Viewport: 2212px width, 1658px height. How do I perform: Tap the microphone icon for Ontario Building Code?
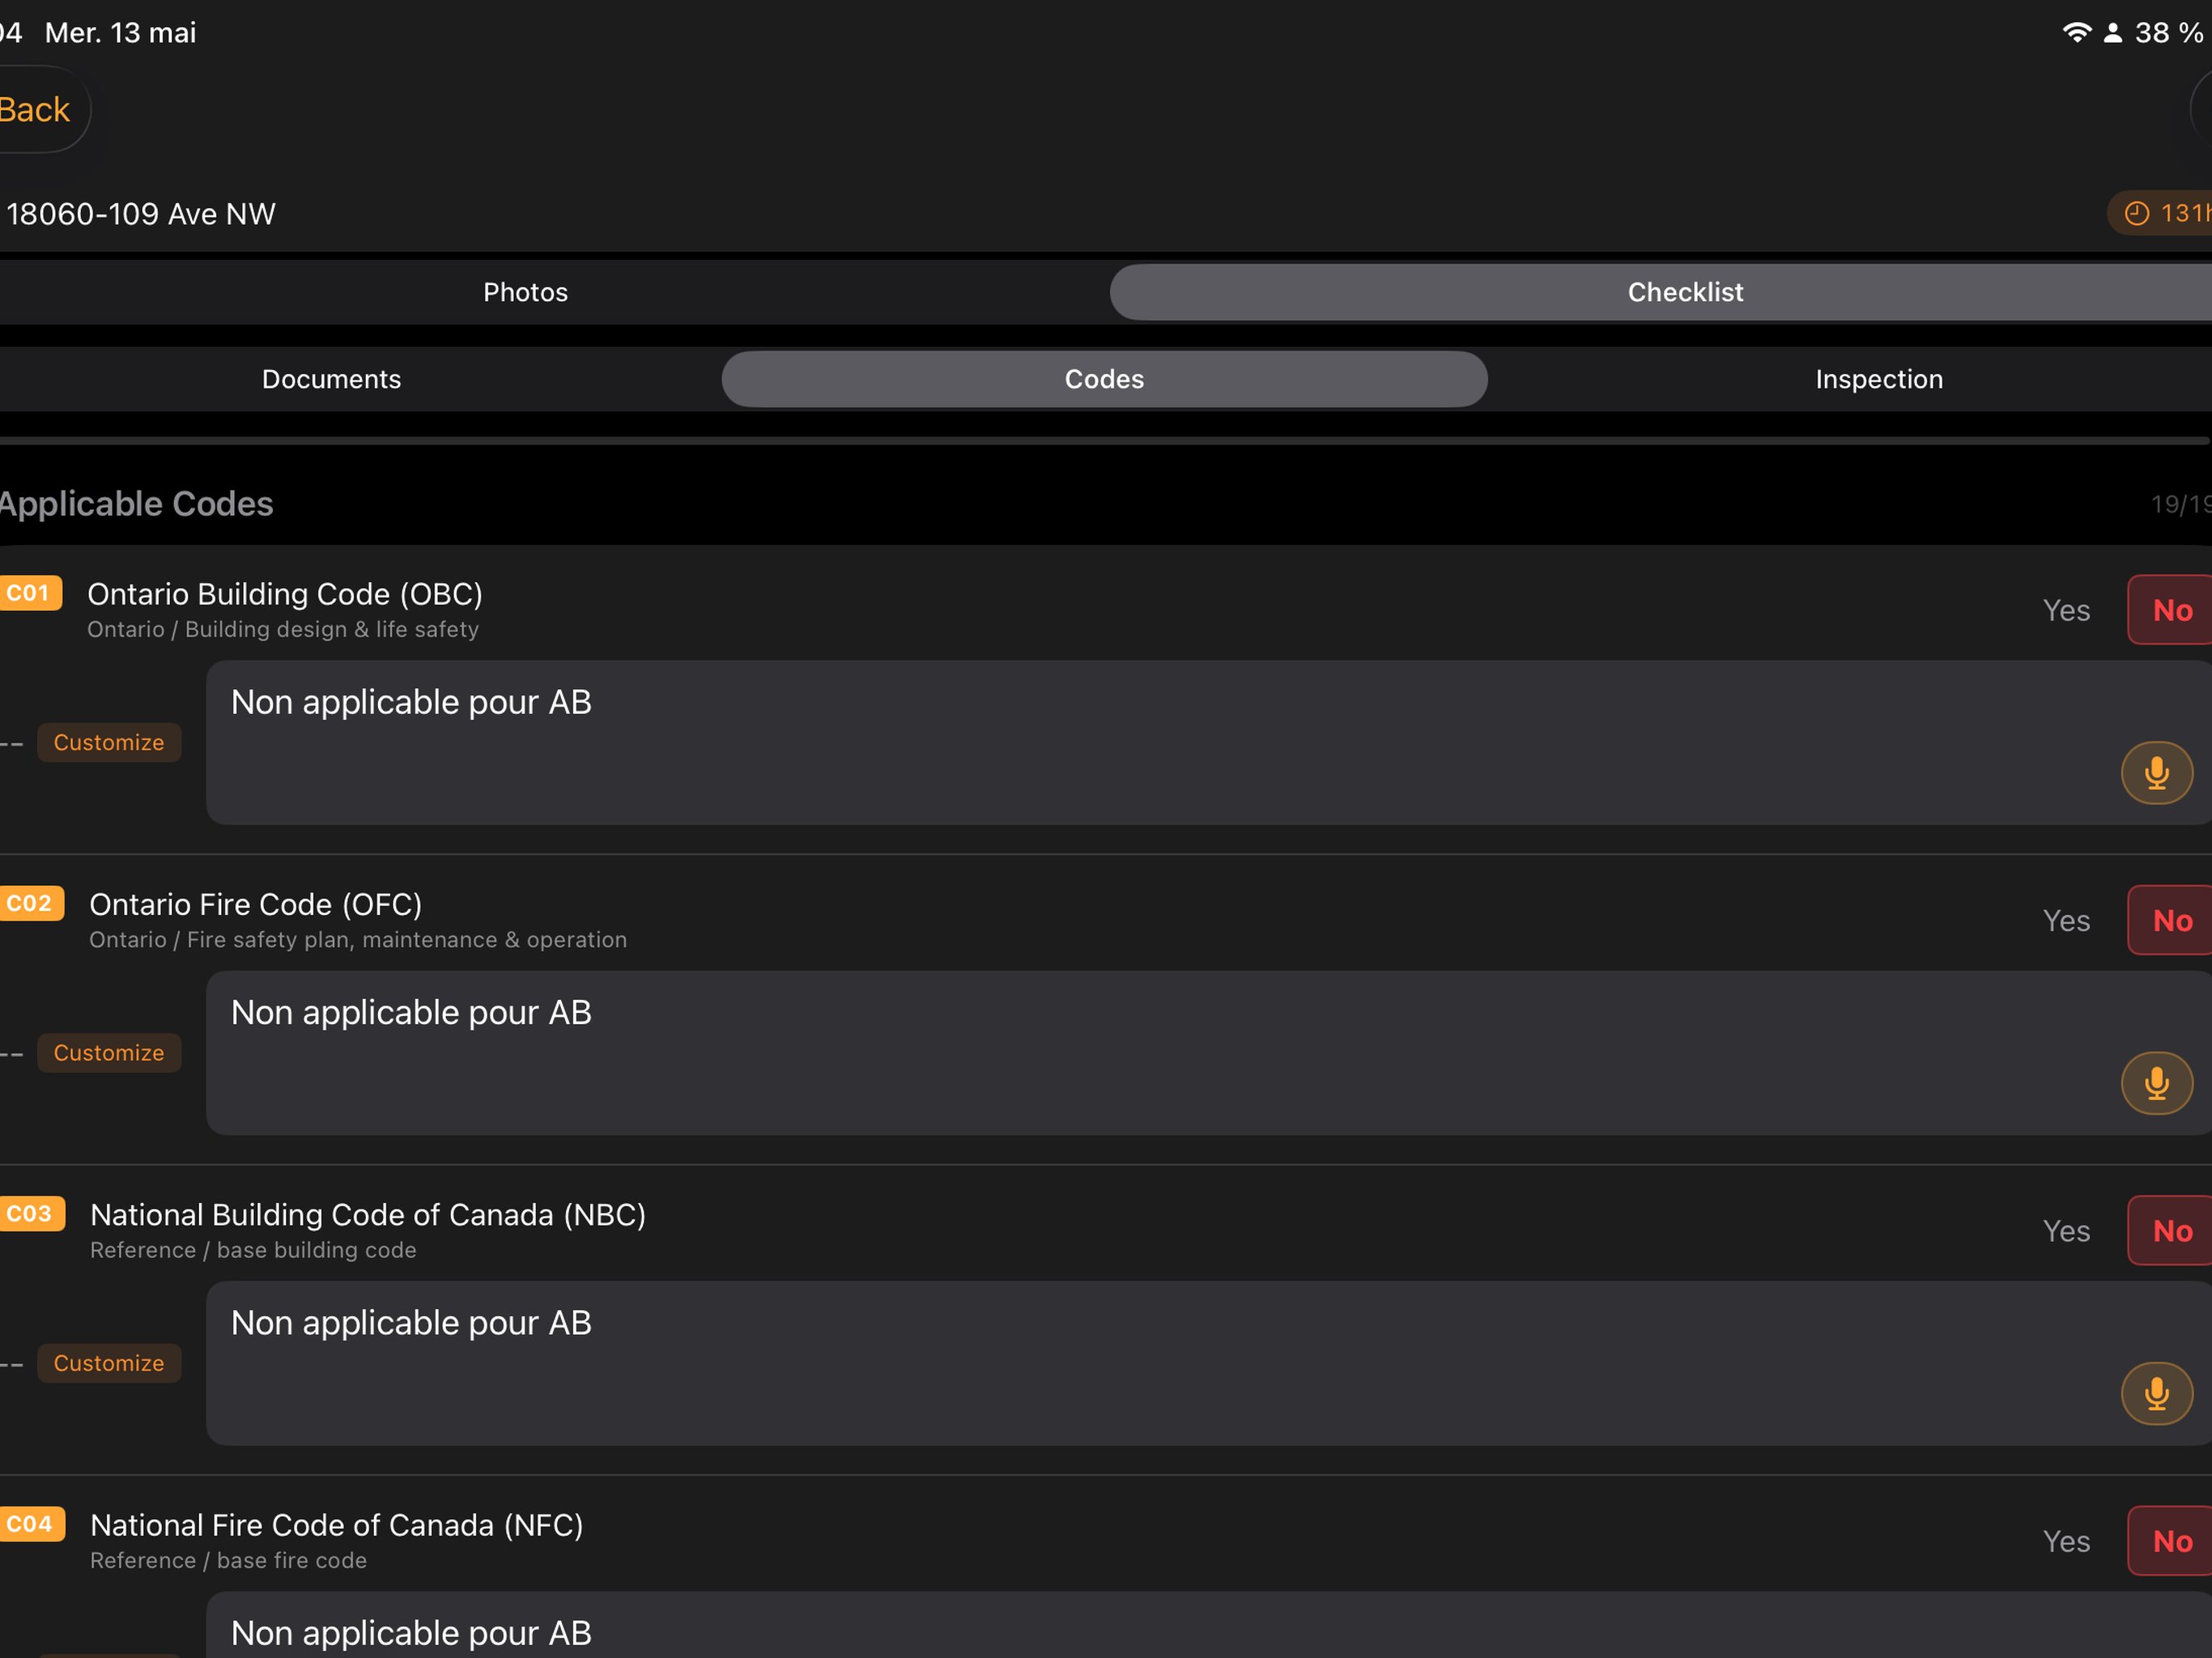[x=2157, y=773]
